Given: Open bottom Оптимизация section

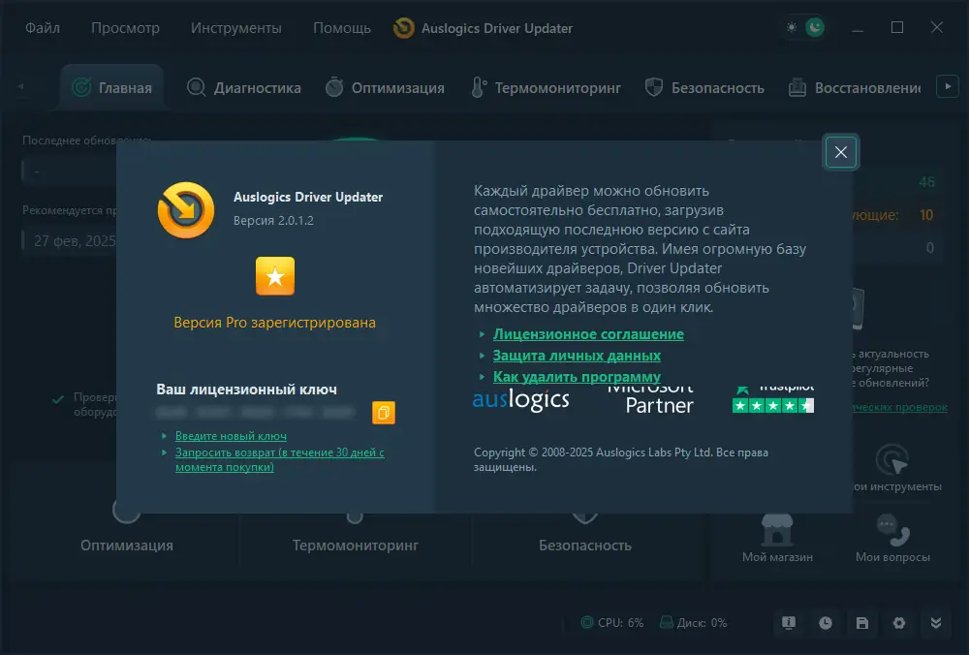Looking at the screenshot, I should pos(127,545).
